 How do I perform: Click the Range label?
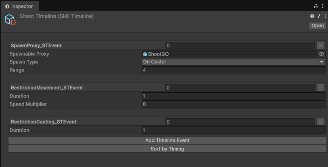click(17, 70)
